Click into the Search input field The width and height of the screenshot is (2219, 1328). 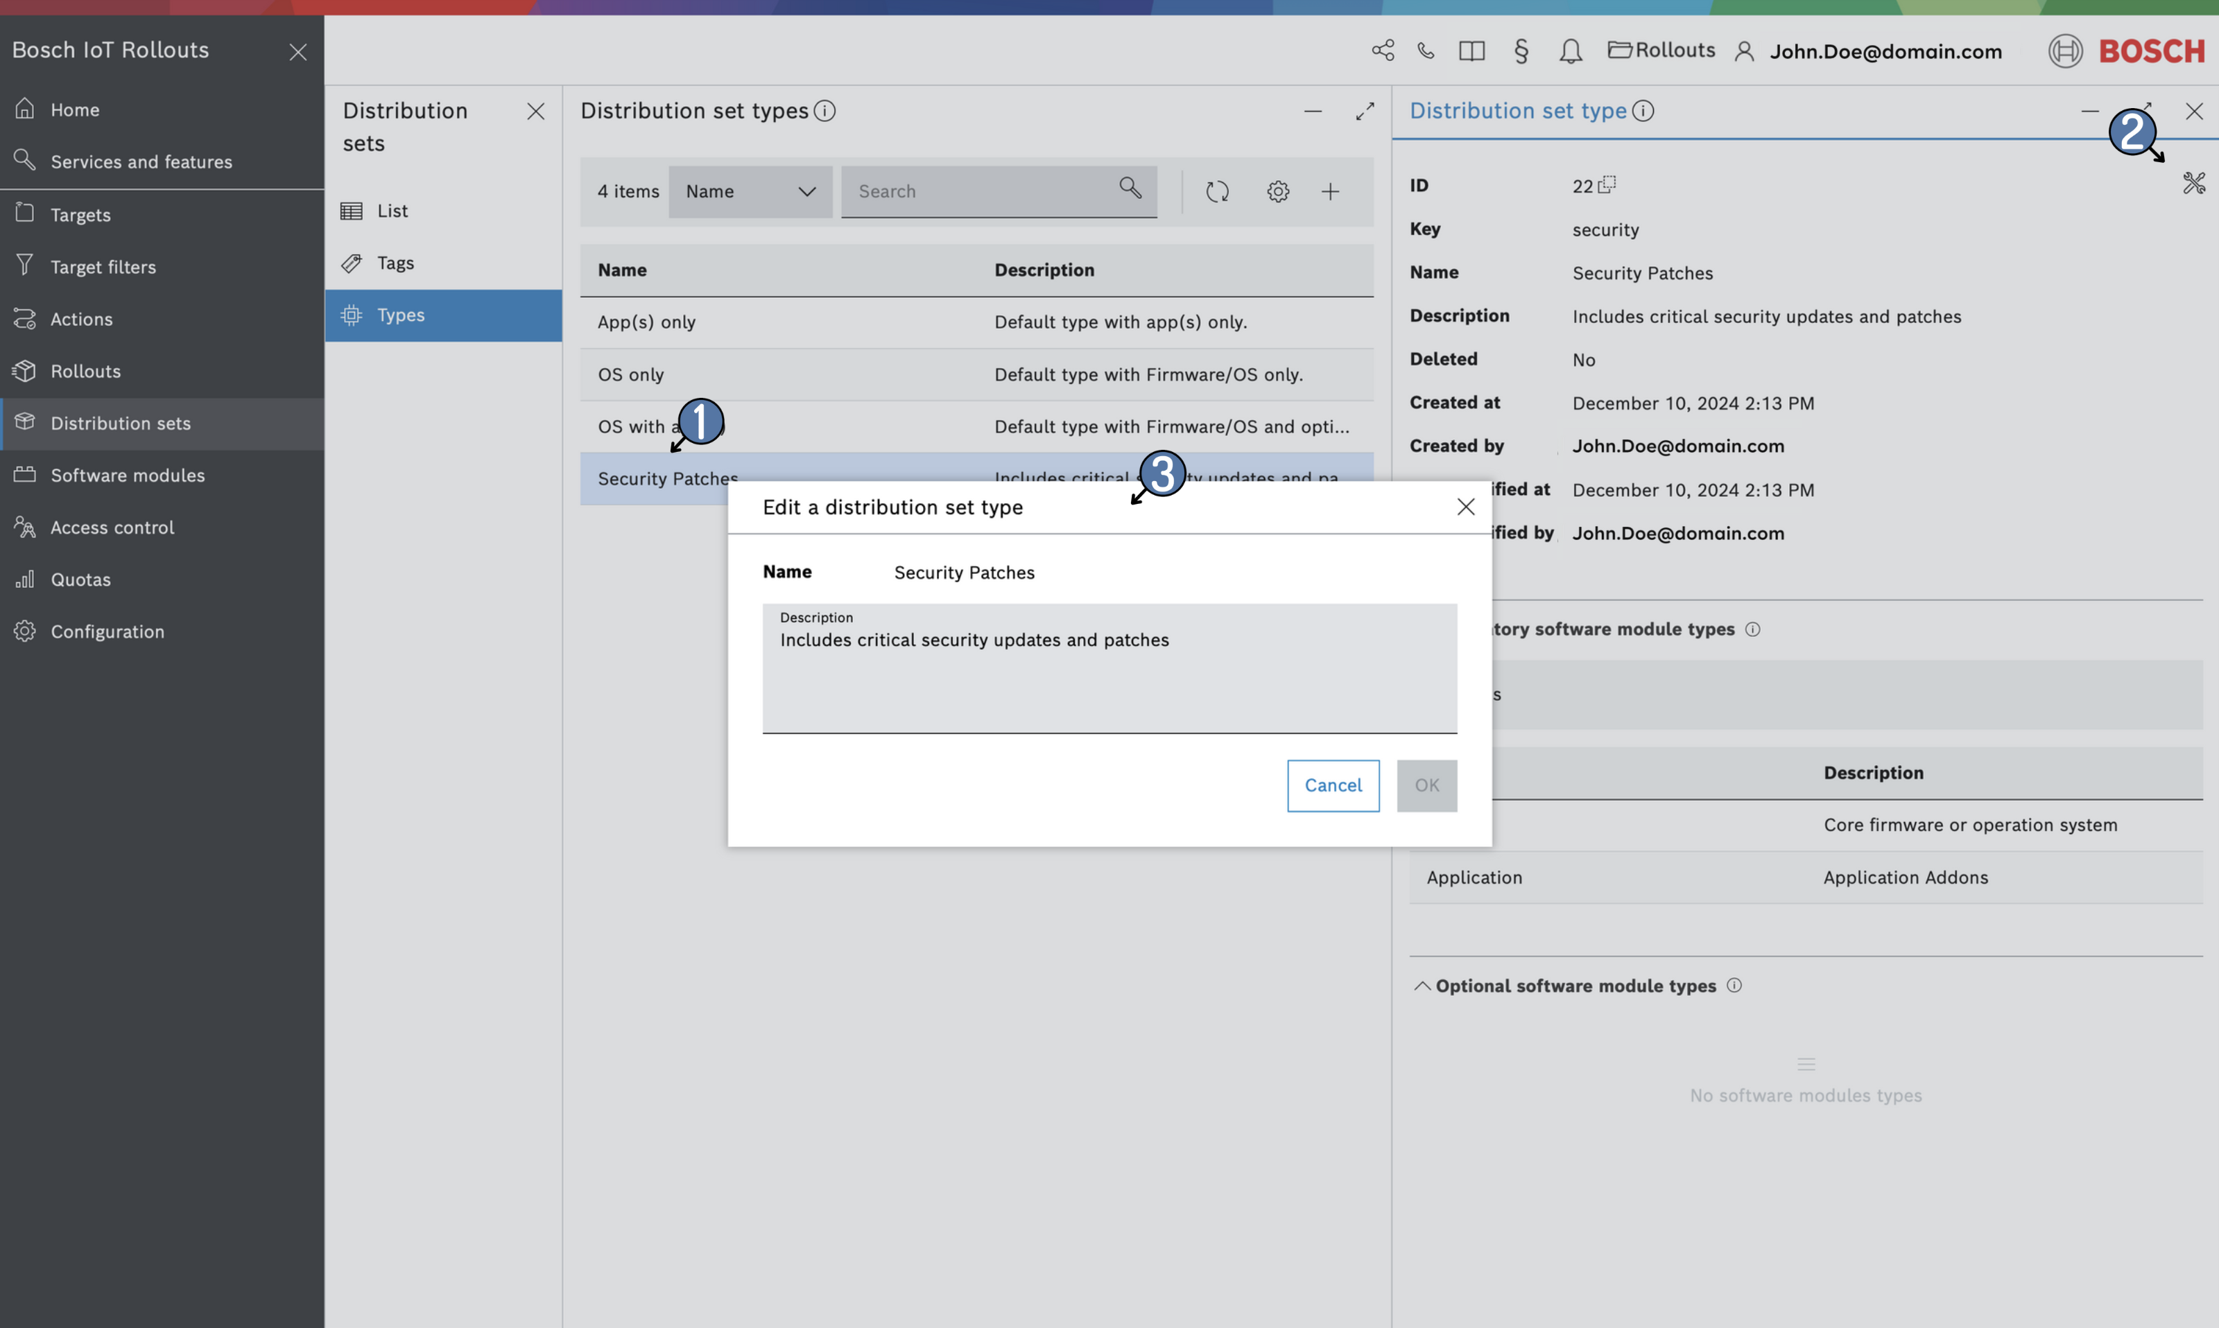pyautogui.click(x=999, y=191)
